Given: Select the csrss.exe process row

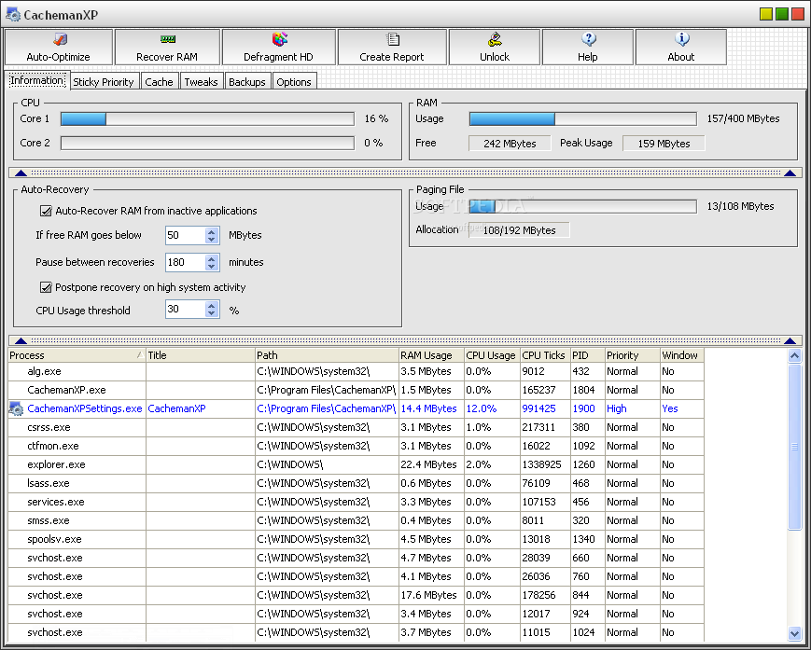Looking at the screenshot, I should click(356, 427).
